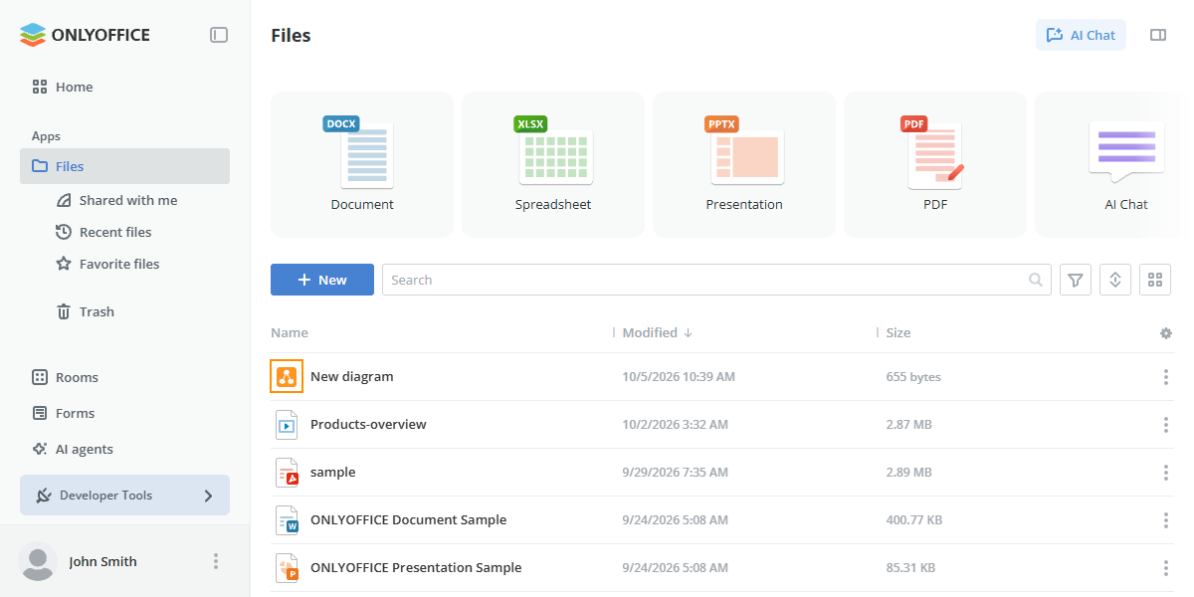Toggle the right info panel icon
This screenshot has height=597, width=1194.
[1158, 35]
